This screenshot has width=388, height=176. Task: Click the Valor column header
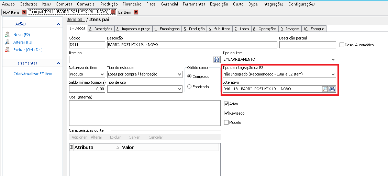click(170, 147)
